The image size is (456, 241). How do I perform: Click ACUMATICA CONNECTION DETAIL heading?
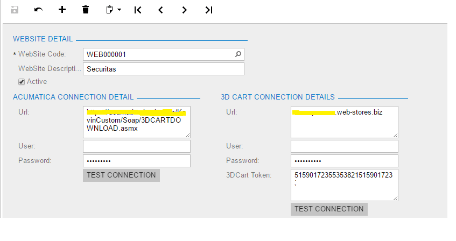(73, 97)
